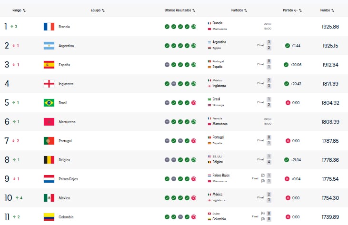Click the Colombia flag thumbnail
The image size is (348, 225).
coord(49,217)
